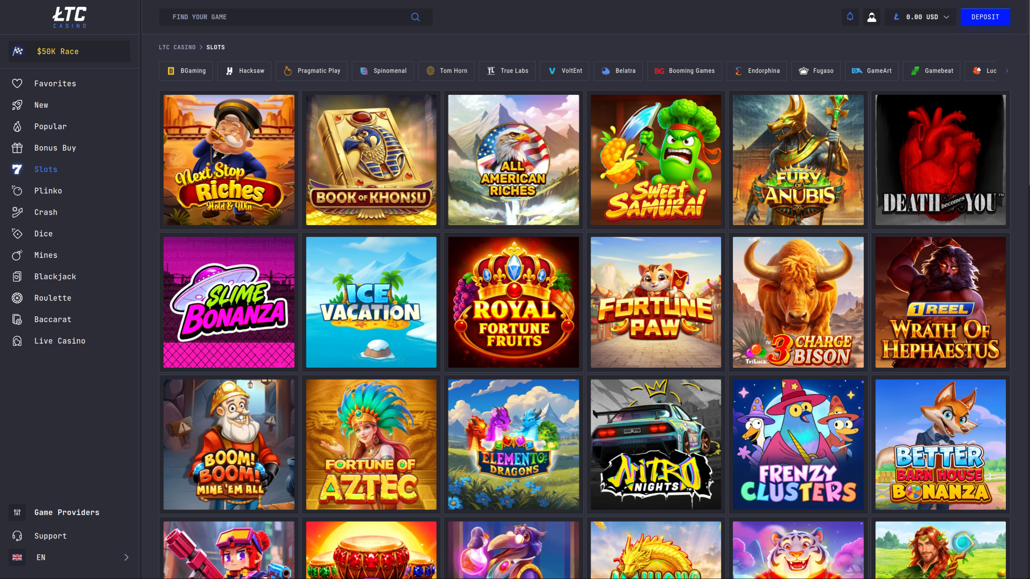Screen dimensions: 1030x579
Task: Click the Blackjack cards icon in sidebar
Action: click(x=17, y=277)
